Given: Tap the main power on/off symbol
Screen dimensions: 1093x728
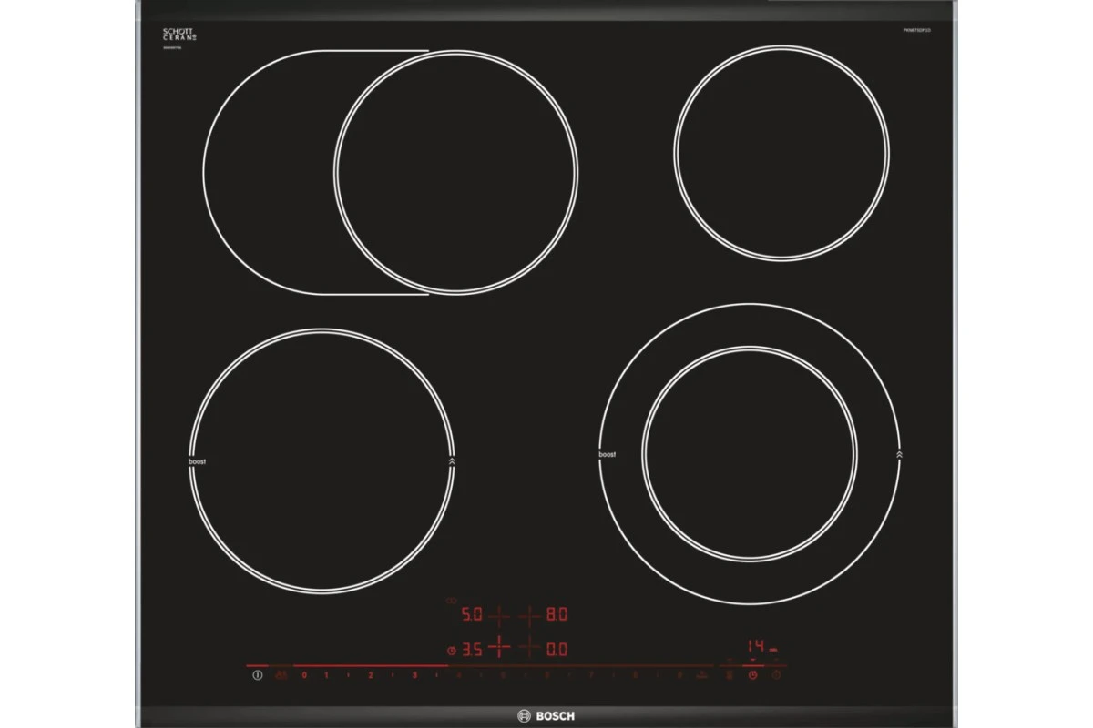Looking at the screenshot, I should point(257,675).
